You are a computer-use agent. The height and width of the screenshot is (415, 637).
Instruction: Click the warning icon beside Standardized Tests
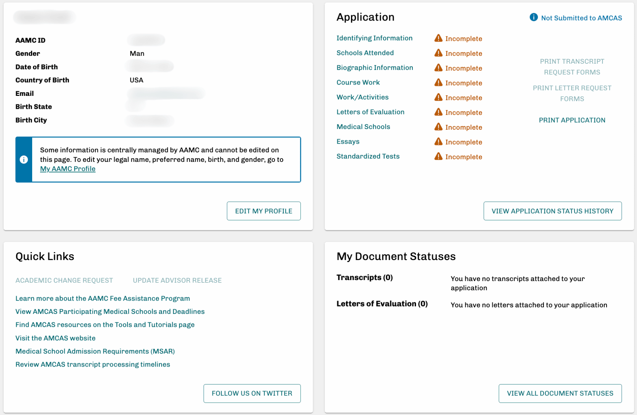438,157
